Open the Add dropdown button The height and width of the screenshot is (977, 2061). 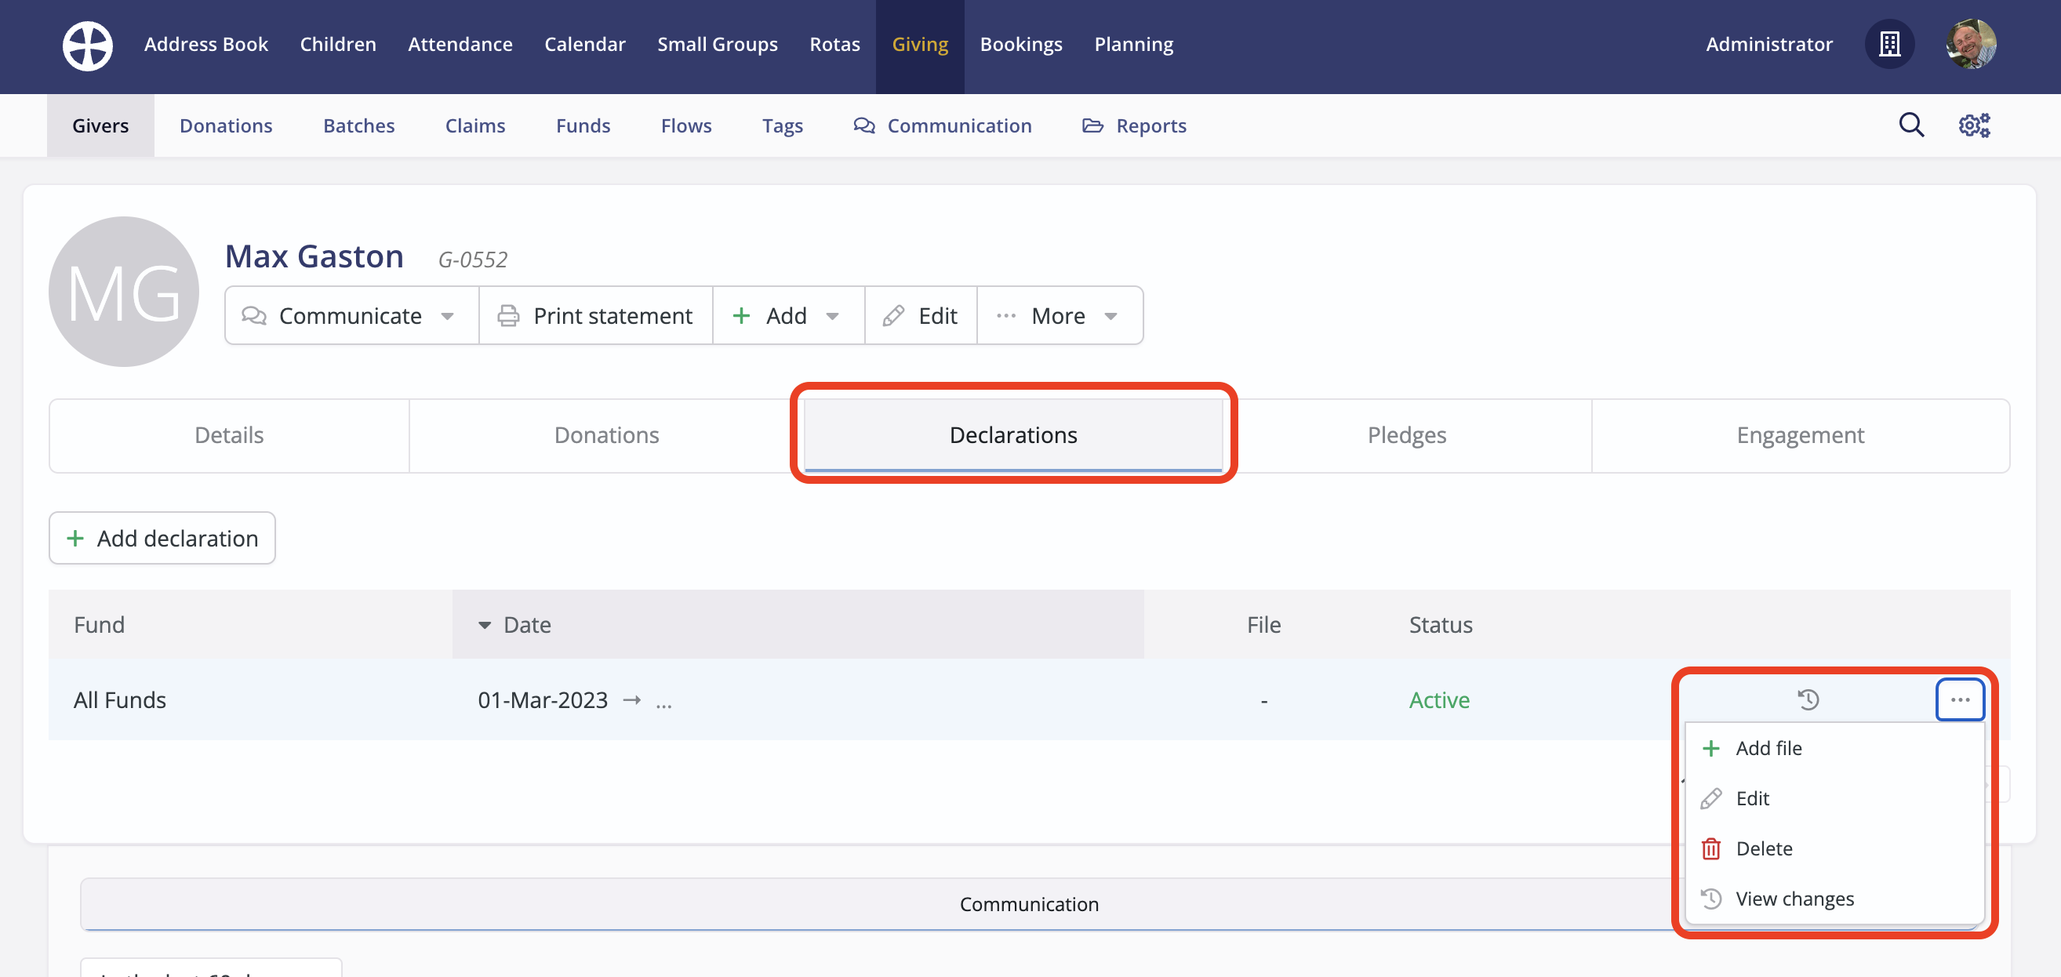point(787,315)
